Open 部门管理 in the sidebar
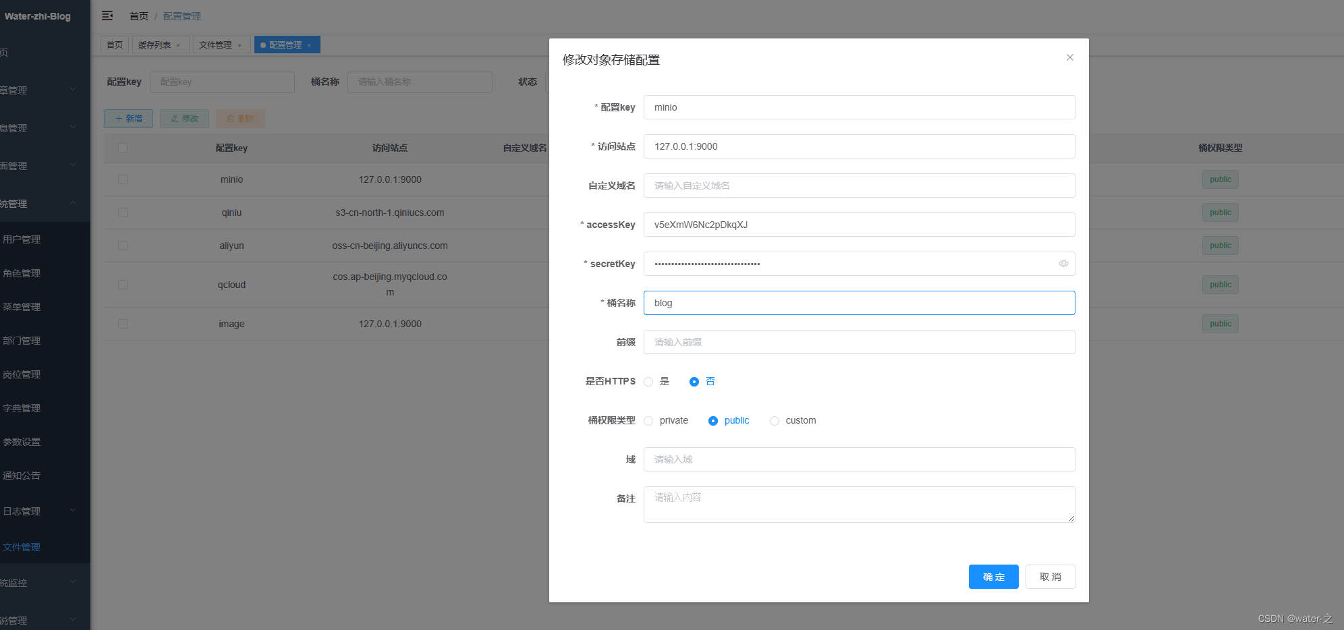The image size is (1344, 630). coord(22,341)
